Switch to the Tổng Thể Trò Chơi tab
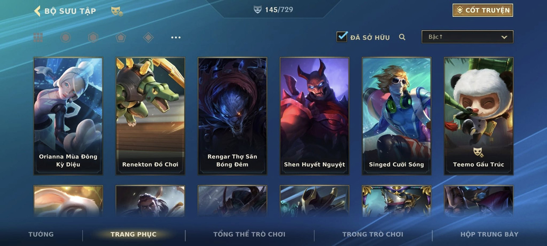The image size is (547, 246). (x=249, y=234)
